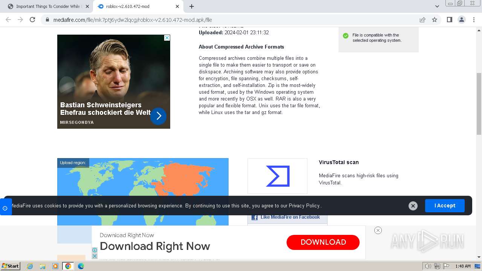Click the blue arrow on Schweinsteiger ad
The height and width of the screenshot is (271, 482).
tap(158, 116)
